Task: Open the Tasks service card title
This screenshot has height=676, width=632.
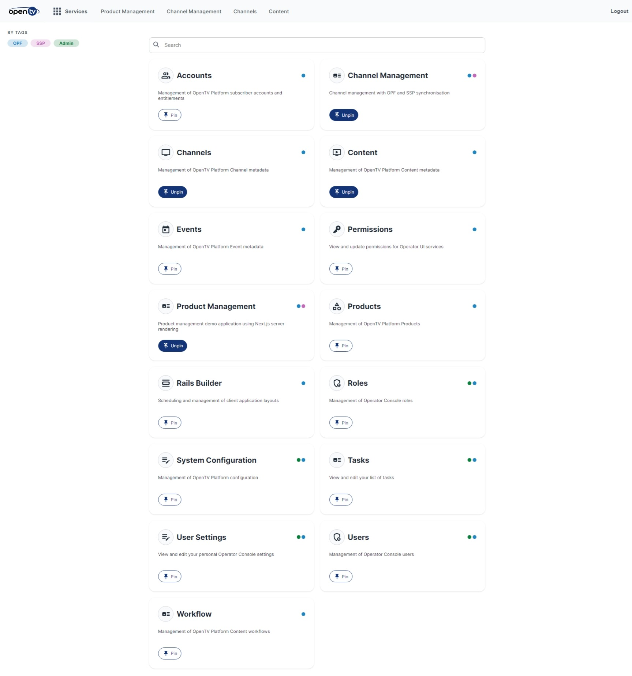Action: coord(358,460)
